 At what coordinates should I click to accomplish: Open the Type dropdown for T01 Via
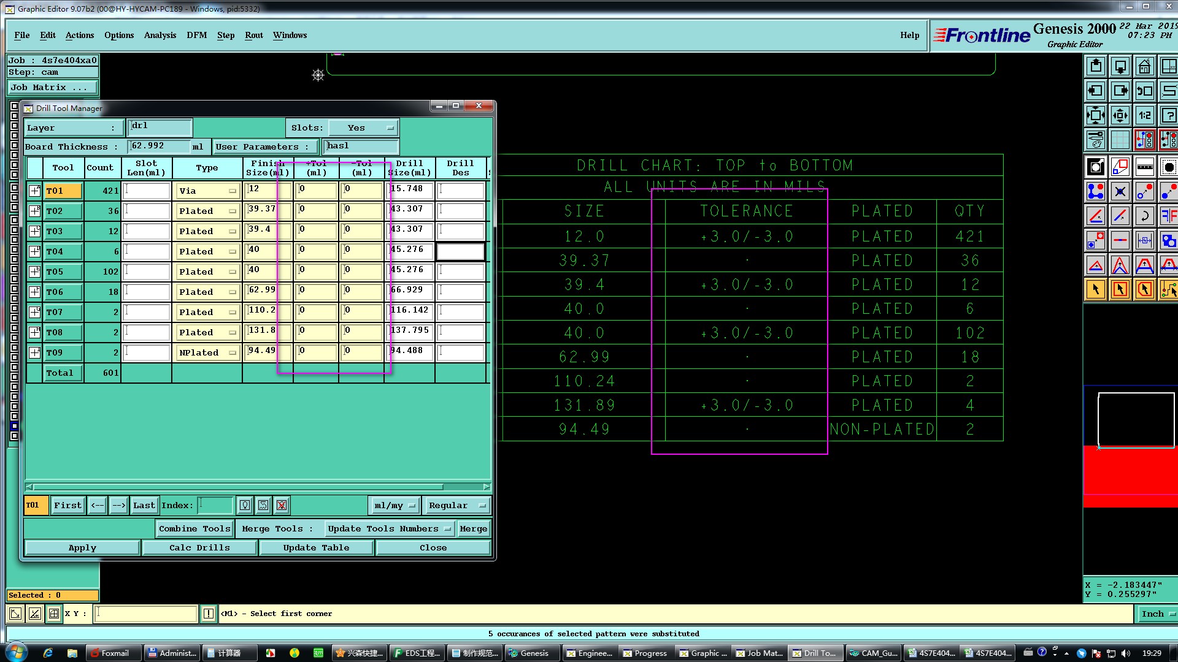tap(207, 191)
